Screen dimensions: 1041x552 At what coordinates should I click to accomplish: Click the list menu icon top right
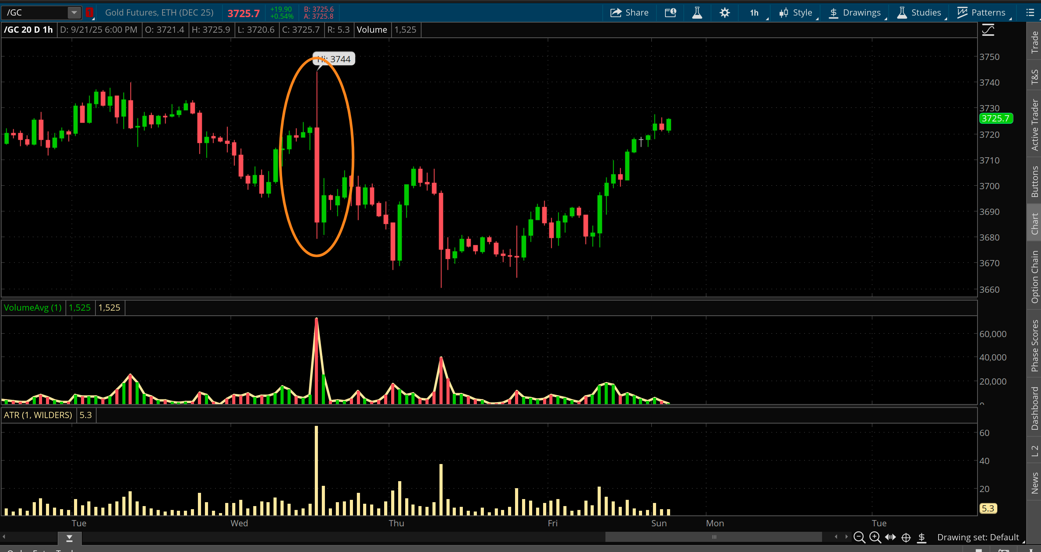(1030, 12)
